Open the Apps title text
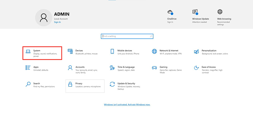The width and height of the screenshot is (253, 136). pos(36,67)
